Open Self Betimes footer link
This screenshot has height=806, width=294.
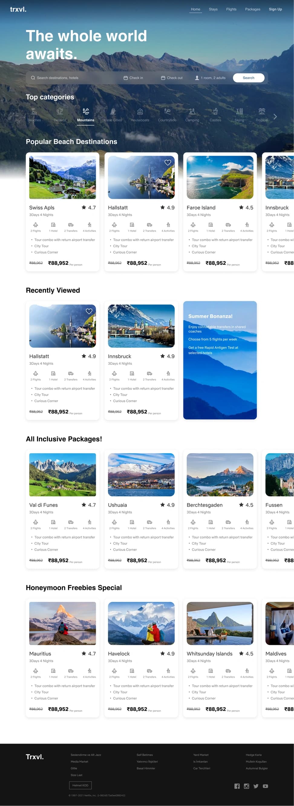[x=145, y=755]
